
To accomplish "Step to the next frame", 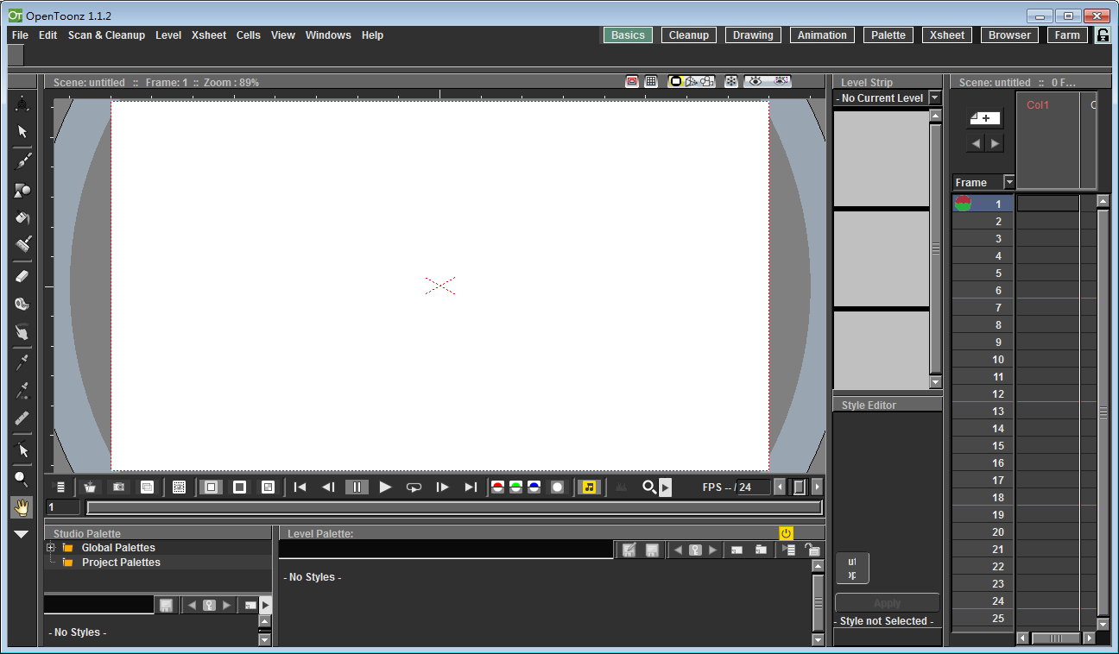I will tap(442, 487).
